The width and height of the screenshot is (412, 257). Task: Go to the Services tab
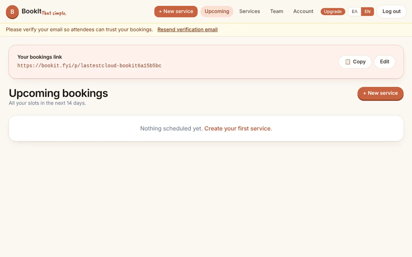(249, 12)
